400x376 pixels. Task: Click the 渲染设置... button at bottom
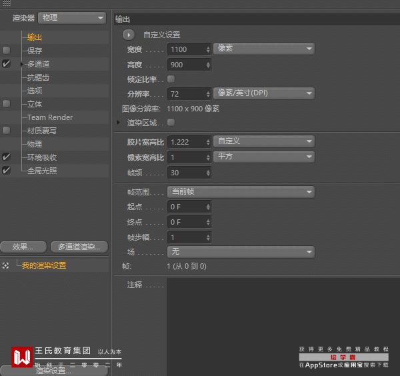click(x=53, y=371)
